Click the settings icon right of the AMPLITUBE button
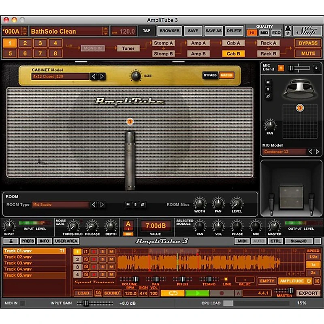This screenshot has width=324, height=324. click(x=318, y=281)
